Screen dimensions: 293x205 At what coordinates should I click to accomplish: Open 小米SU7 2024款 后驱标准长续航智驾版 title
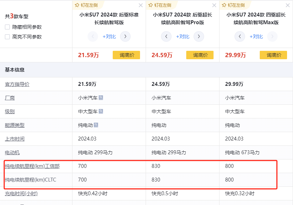(x=109, y=19)
